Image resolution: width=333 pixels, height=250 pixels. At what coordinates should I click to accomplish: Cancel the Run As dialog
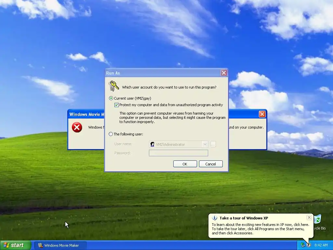click(211, 164)
